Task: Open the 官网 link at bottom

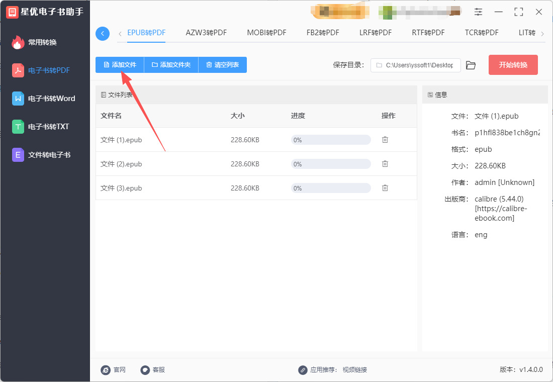Action: [113, 369]
